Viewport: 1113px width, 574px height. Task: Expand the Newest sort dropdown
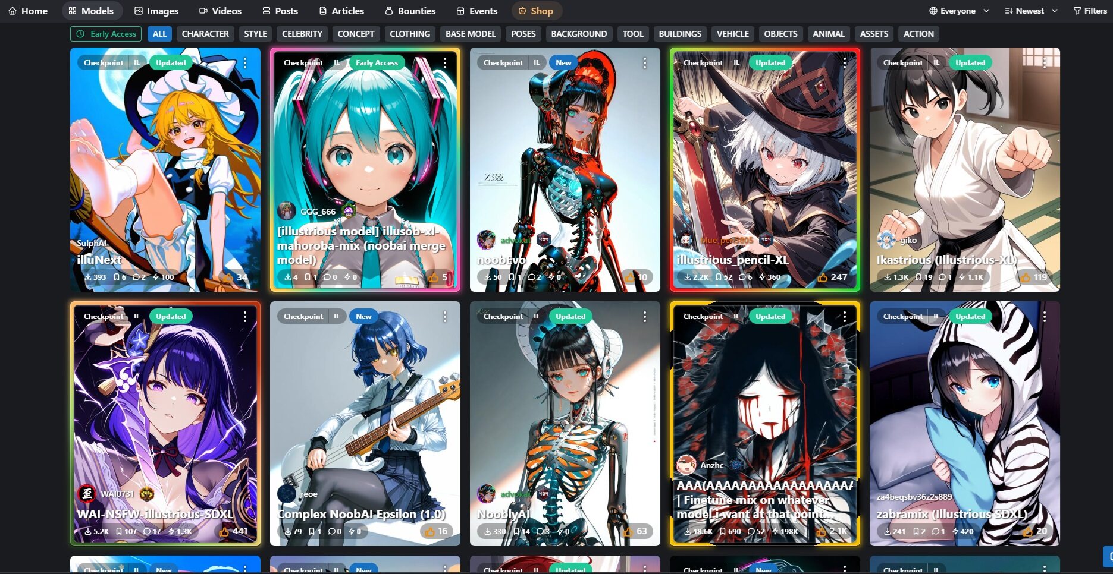tap(1031, 11)
